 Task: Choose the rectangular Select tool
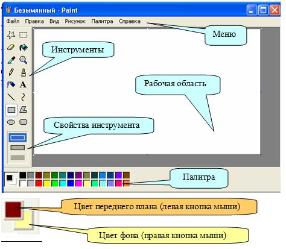coord(24,35)
